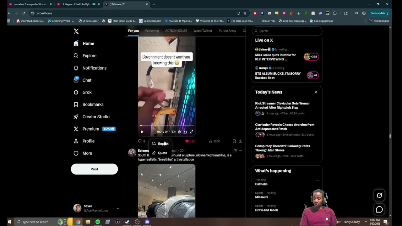Switch to ACTIONHOUSE tab
Image resolution: width=402 pixels, height=226 pixels.
(x=176, y=31)
